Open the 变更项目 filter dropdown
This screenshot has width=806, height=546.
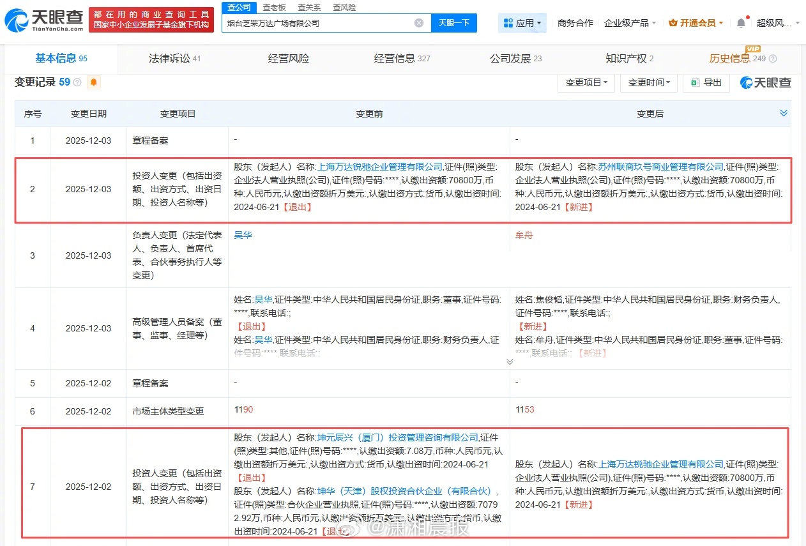pos(586,82)
